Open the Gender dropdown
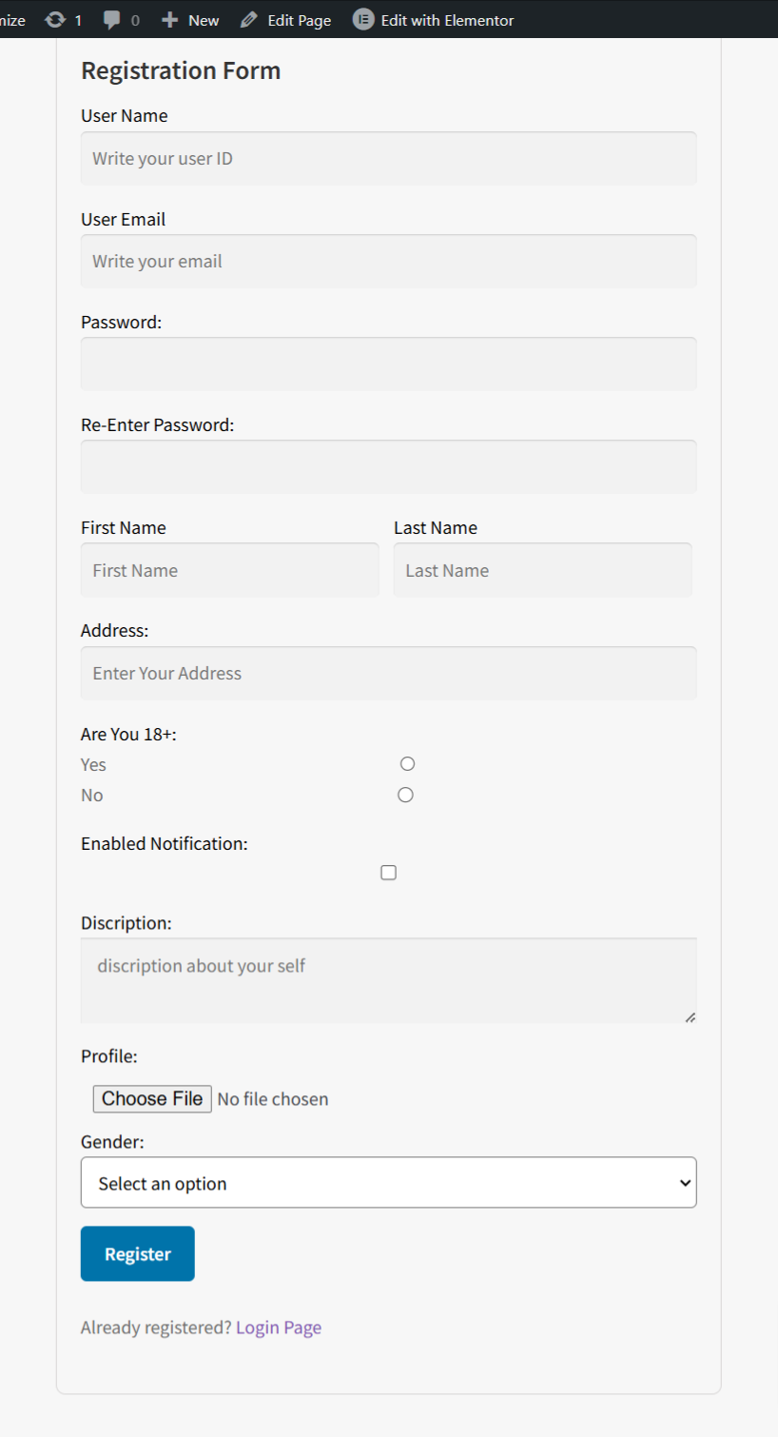The height and width of the screenshot is (1437, 778). pos(388,1183)
